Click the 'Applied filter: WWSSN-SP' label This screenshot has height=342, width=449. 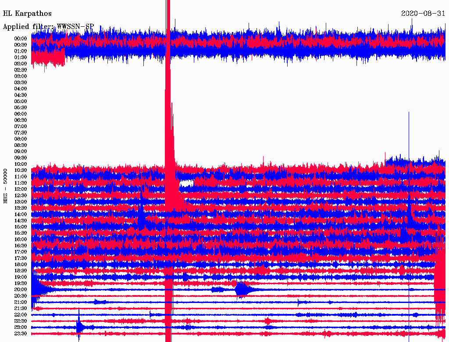point(48,27)
